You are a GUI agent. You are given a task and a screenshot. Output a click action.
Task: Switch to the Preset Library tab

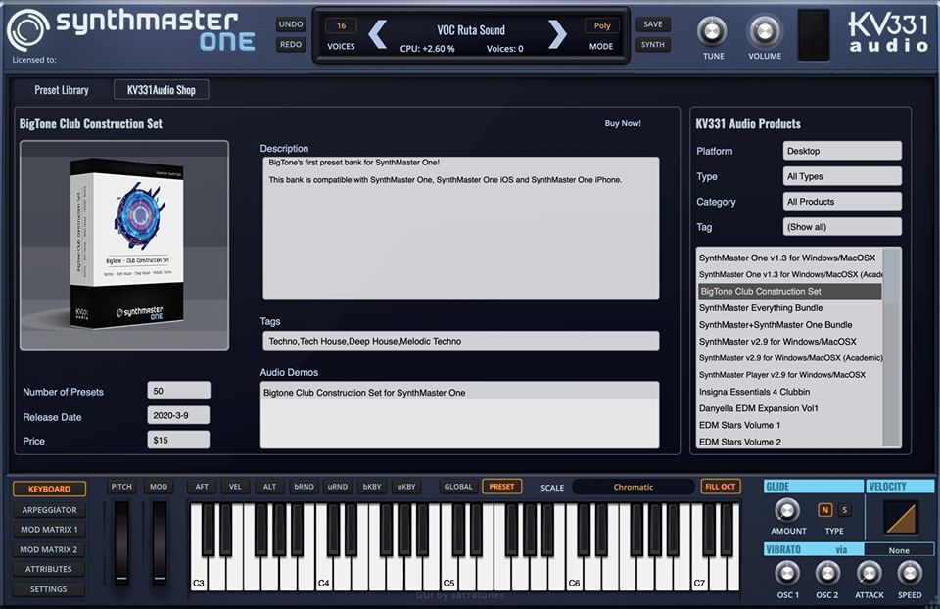pyautogui.click(x=61, y=90)
